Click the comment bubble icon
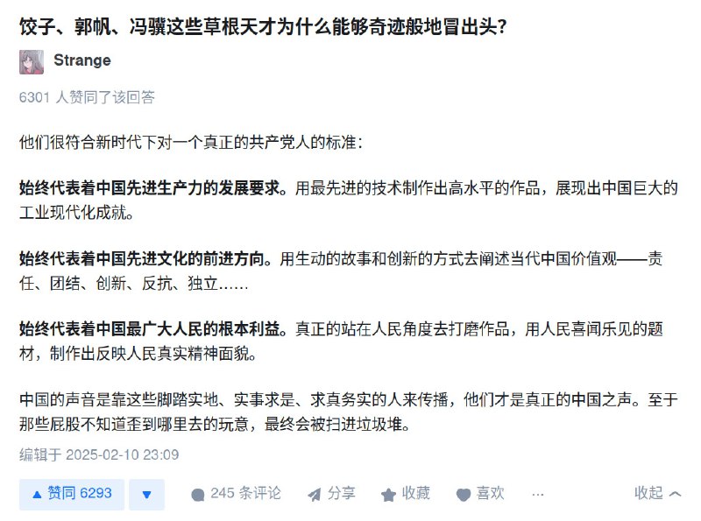701x521 pixels. (x=198, y=495)
